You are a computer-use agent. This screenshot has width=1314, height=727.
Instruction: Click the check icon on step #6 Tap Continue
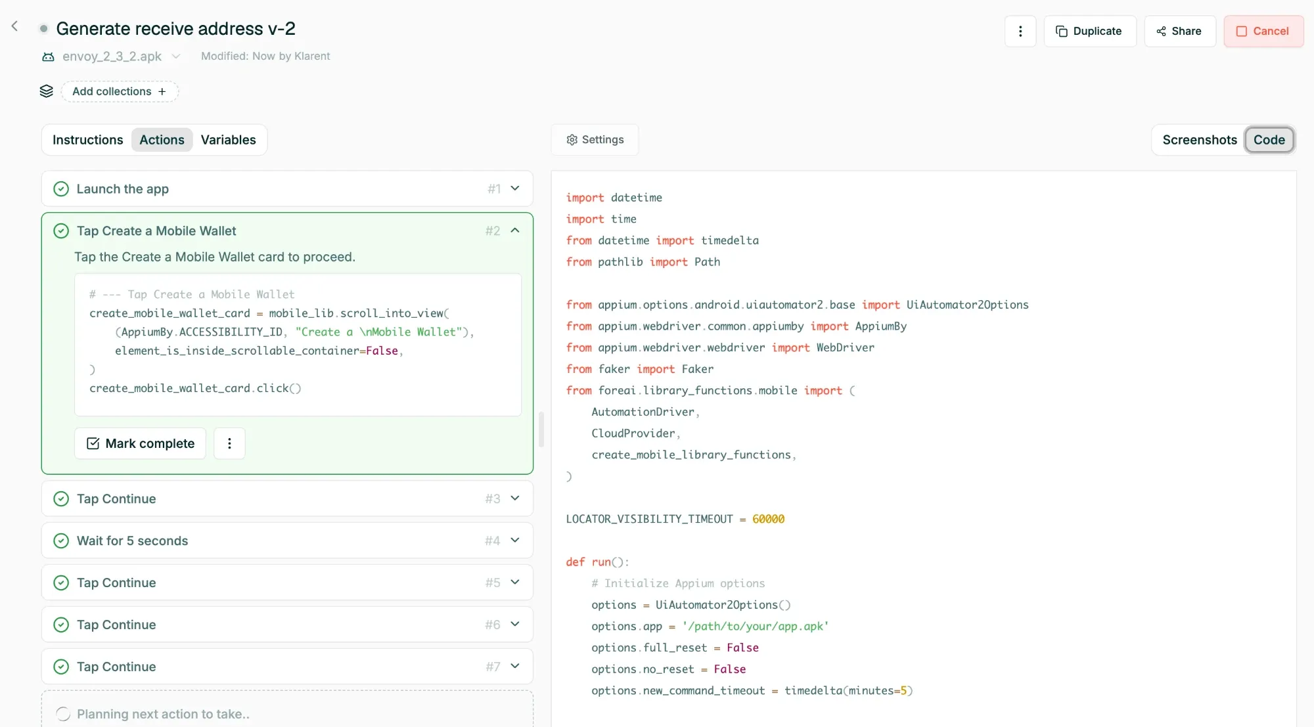pos(61,625)
